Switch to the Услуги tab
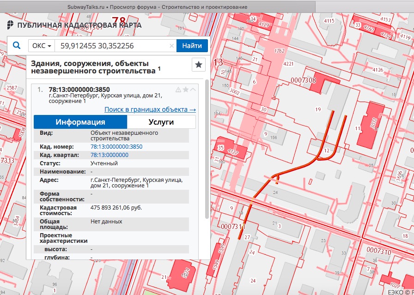Viewport: 414px width, 295px height. click(x=161, y=122)
